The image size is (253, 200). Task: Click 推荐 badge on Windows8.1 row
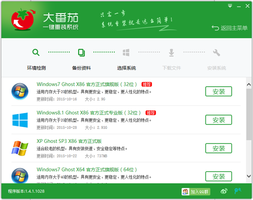coord(151,113)
